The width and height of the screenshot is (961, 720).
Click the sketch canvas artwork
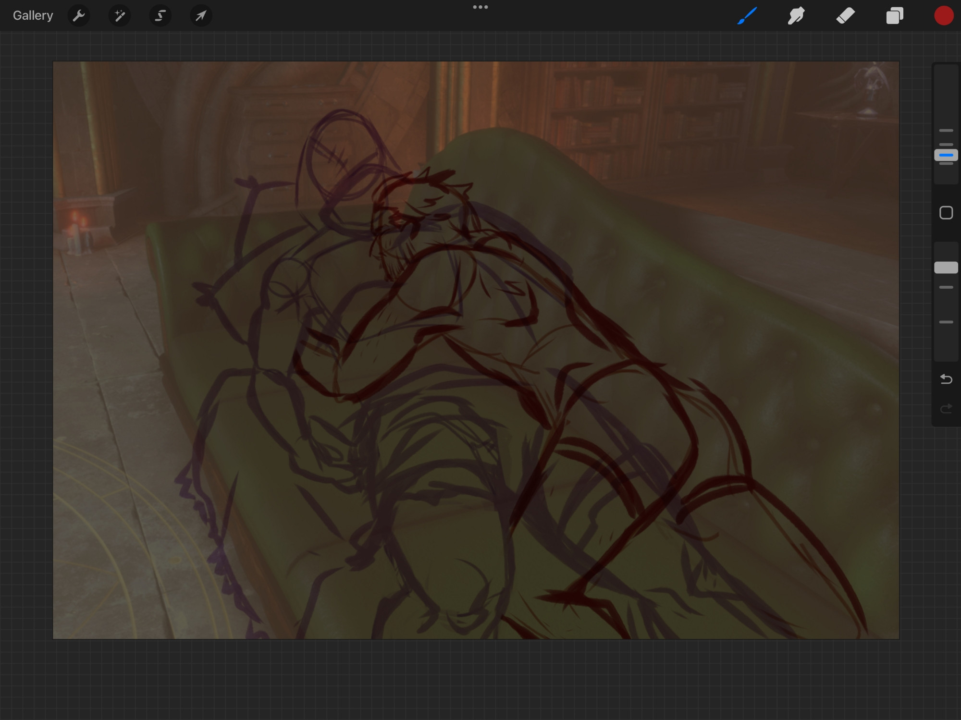coord(476,350)
